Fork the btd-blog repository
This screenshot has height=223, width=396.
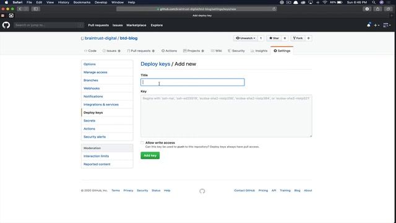(x=298, y=38)
